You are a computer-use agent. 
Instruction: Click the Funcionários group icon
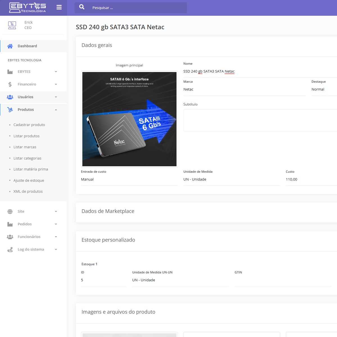click(10, 237)
